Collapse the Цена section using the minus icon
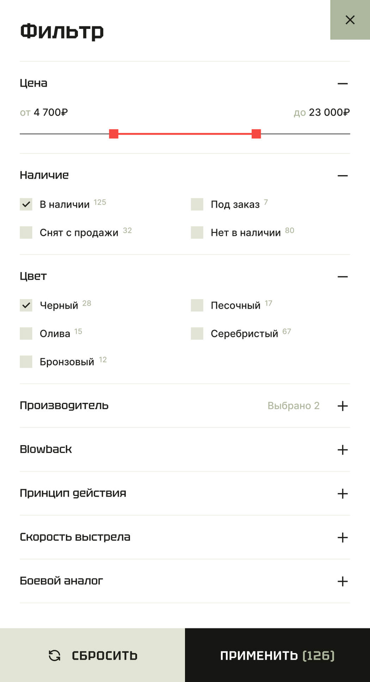The image size is (370, 682). click(x=342, y=84)
